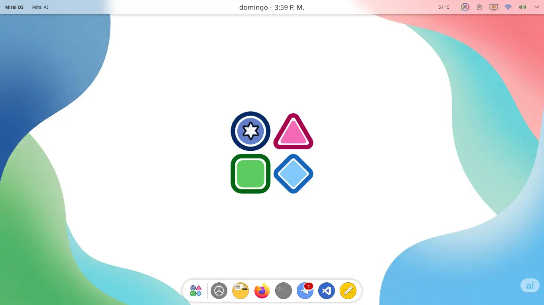Launch Visual Studio Code from the dock
The width and height of the screenshot is (544, 305).
[327, 291]
